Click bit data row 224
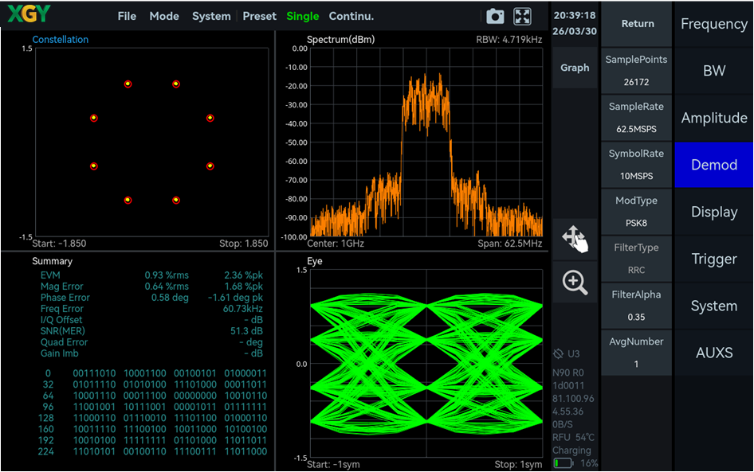Viewport: 754px width, 472px height. 153,451
